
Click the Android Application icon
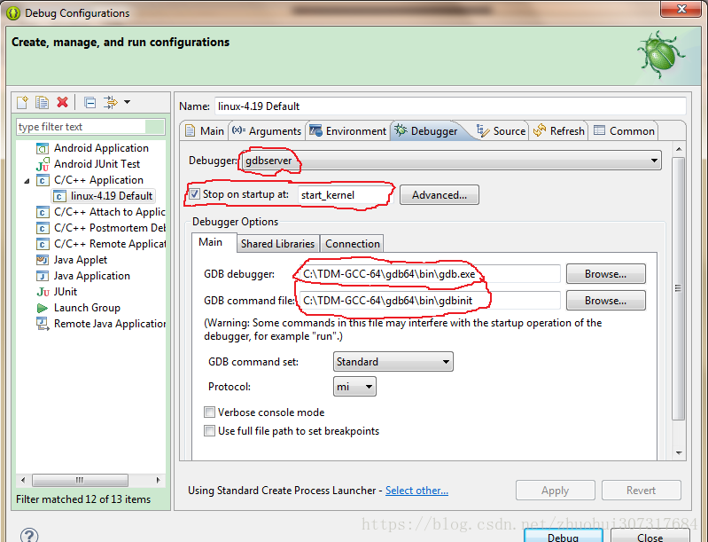click(x=42, y=148)
